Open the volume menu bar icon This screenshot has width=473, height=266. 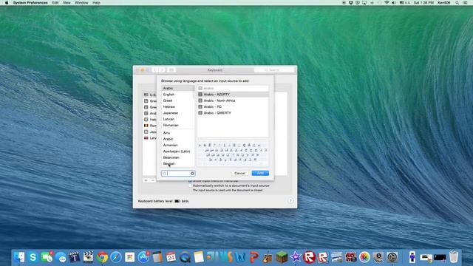coord(394,3)
